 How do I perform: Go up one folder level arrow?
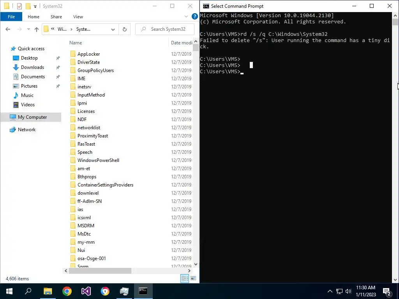click(x=37, y=29)
